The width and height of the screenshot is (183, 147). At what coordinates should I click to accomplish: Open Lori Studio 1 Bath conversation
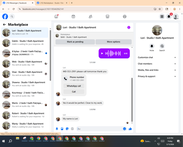[x=25, y=32]
